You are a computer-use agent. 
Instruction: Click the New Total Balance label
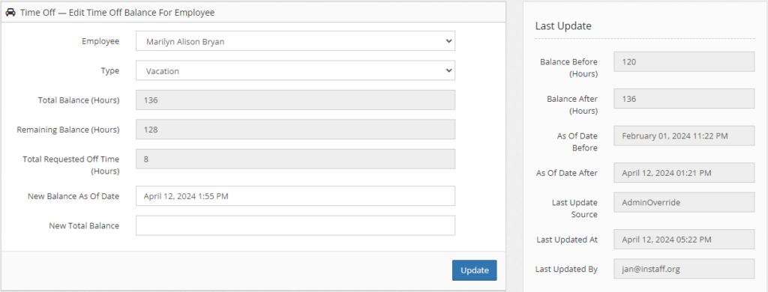84,225
